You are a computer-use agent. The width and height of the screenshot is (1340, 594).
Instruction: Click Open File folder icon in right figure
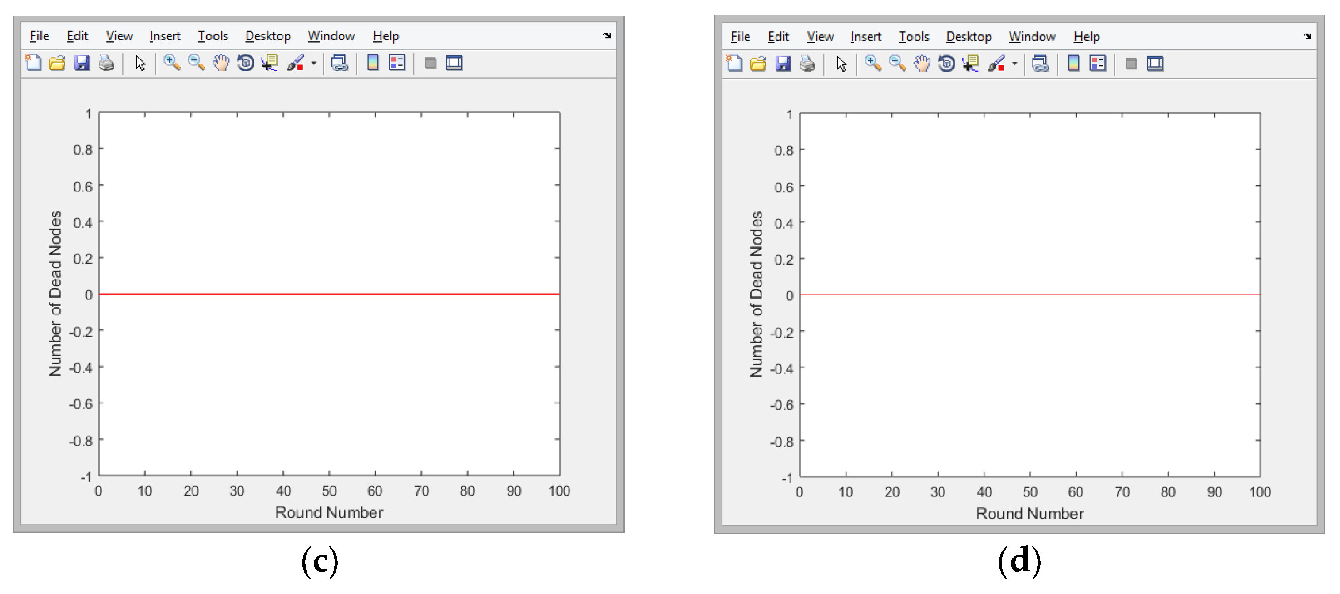[x=758, y=64]
